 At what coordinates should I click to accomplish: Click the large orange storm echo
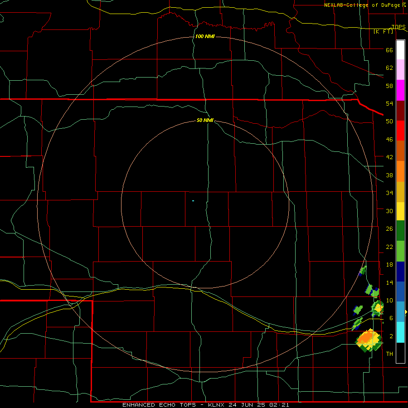(369, 340)
